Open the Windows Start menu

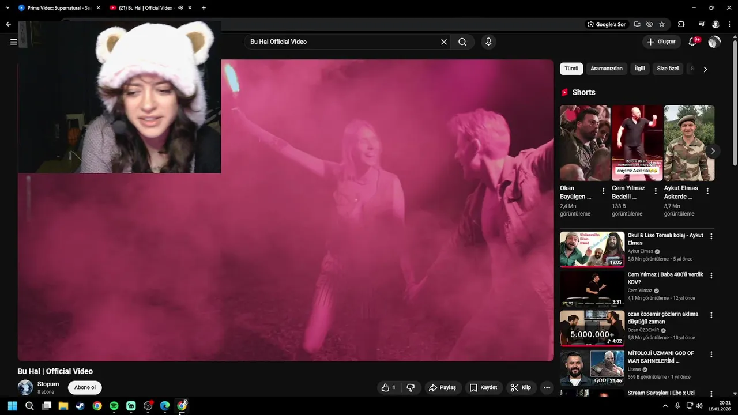(12, 406)
